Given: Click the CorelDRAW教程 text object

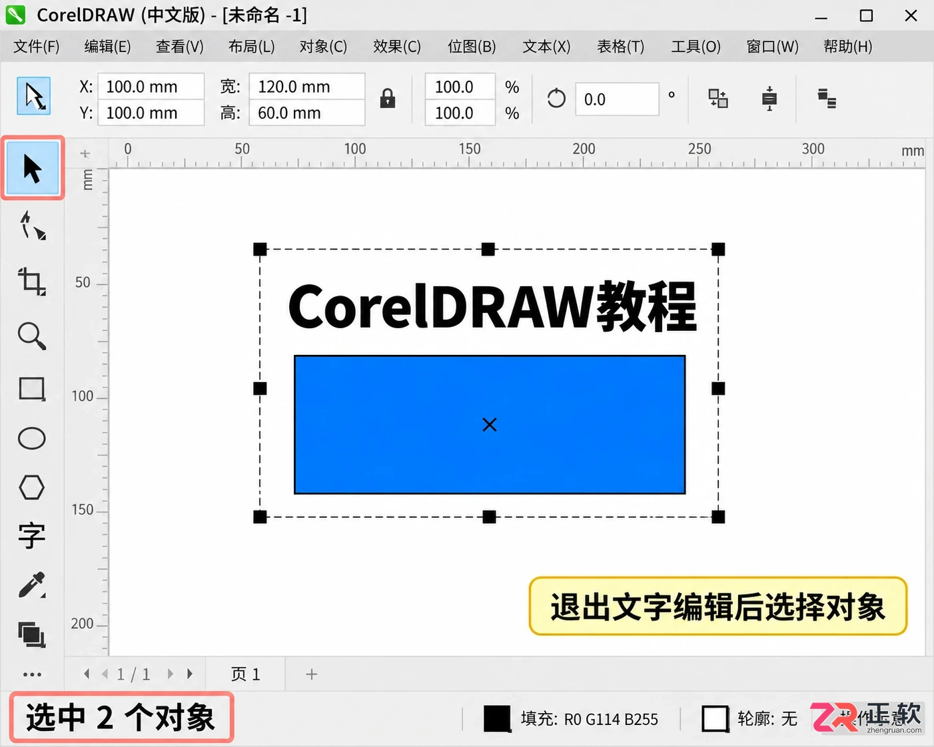Looking at the screenshot, I should point(492,306).
